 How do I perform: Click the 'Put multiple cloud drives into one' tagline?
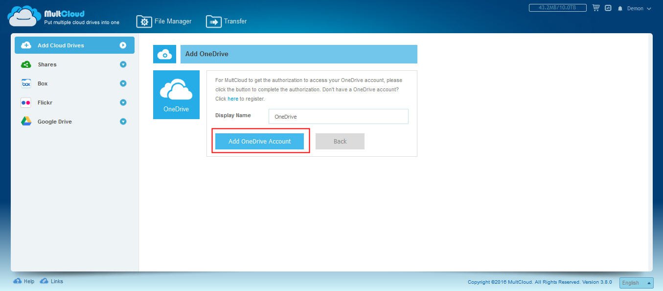(82, 22)
